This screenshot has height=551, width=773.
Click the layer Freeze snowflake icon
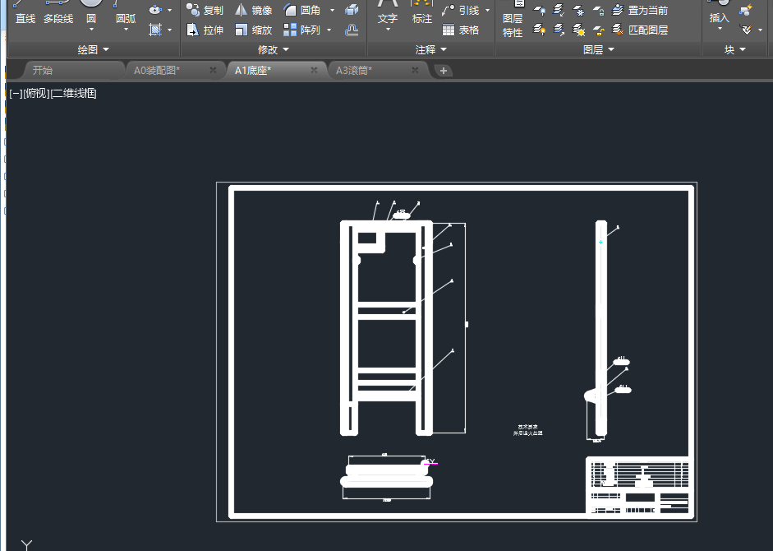[x=579, y=10]
